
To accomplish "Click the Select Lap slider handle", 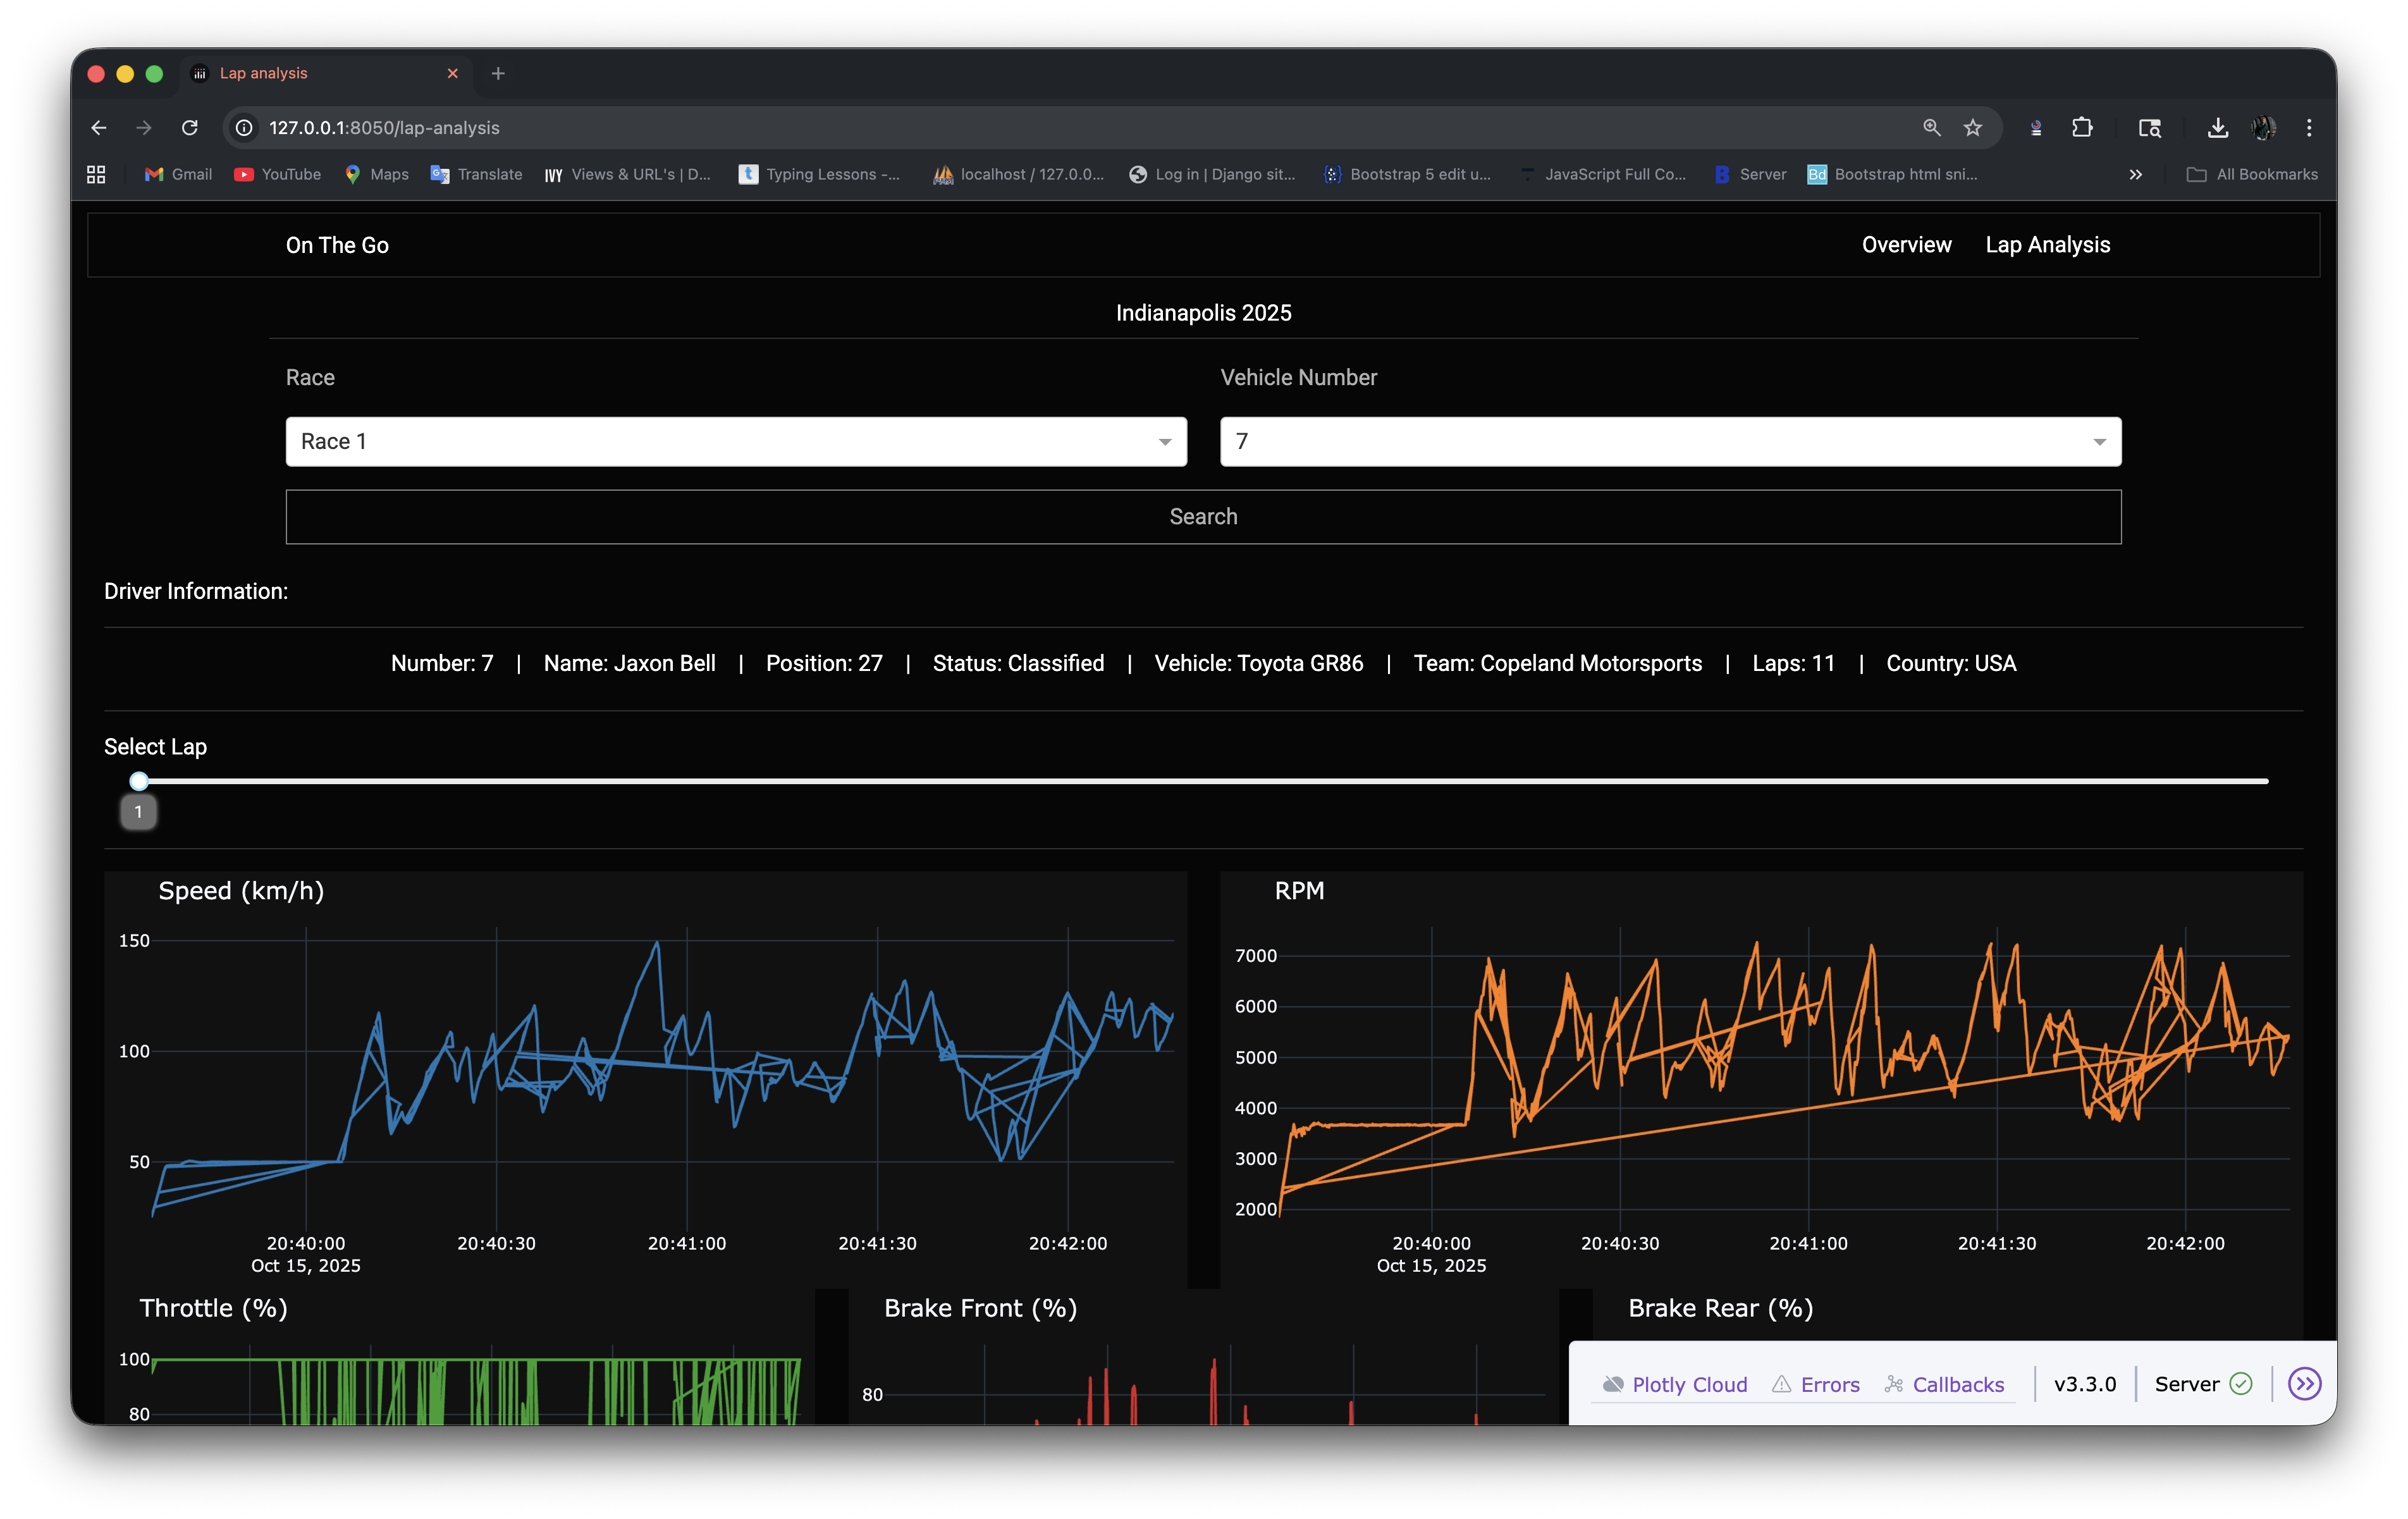I will 139,781.
